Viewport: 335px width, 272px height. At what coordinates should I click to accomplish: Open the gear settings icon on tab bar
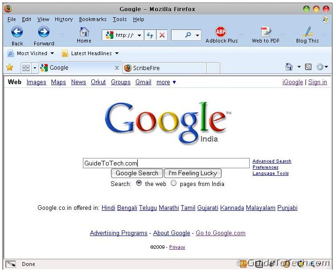[320, 67]
